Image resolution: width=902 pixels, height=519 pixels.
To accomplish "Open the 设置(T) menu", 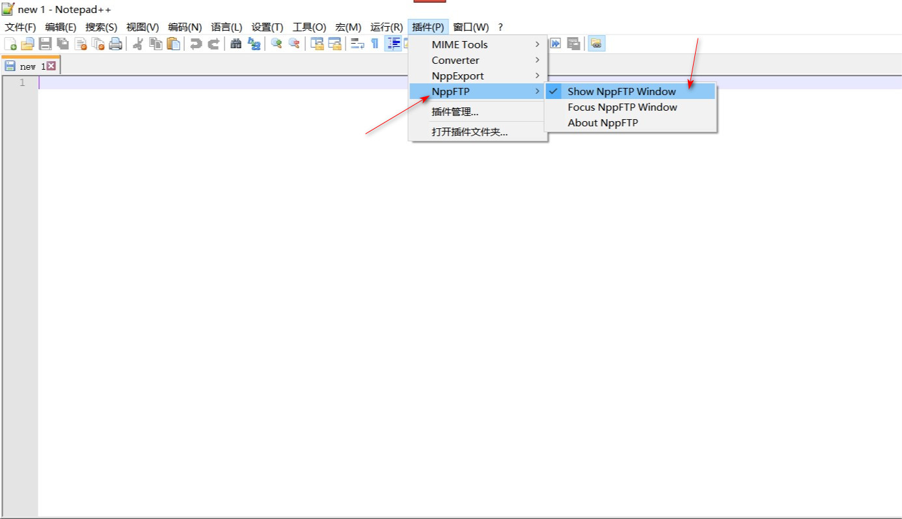I will (x=267, y=27).
